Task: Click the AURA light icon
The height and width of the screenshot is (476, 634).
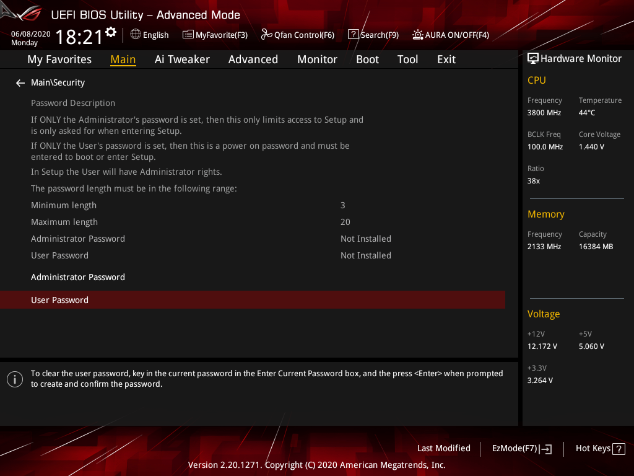Action: [x=418, y=35]
